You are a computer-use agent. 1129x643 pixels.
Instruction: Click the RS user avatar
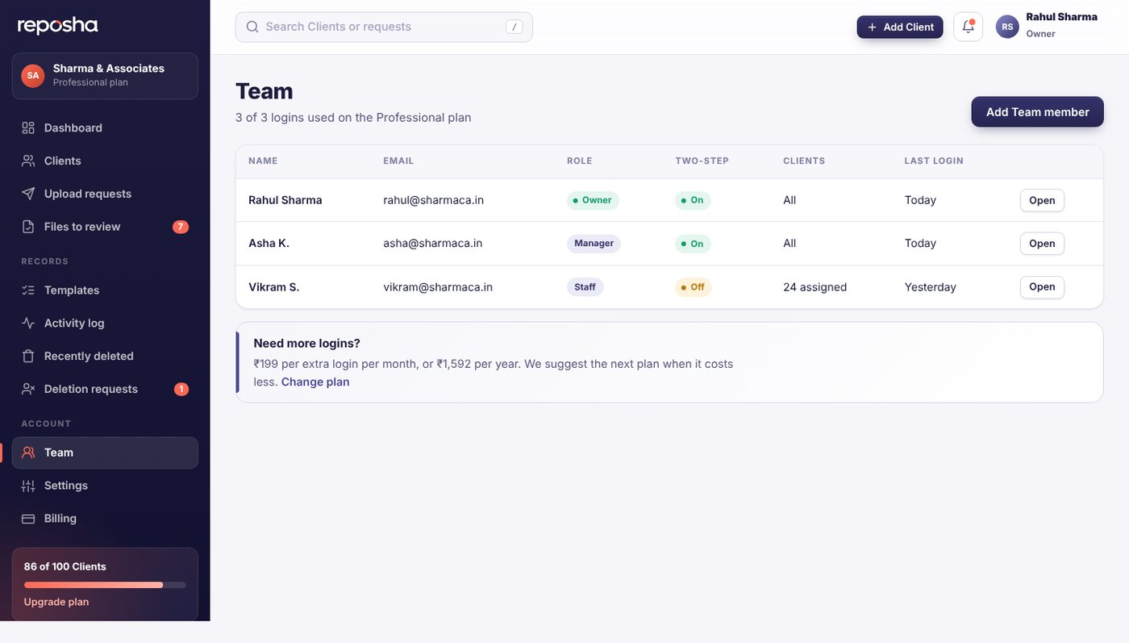click(x=1007, y=27)
